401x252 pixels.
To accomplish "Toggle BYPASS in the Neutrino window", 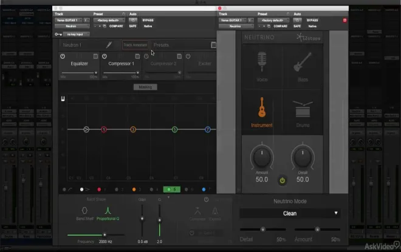I will coord(312,20).
